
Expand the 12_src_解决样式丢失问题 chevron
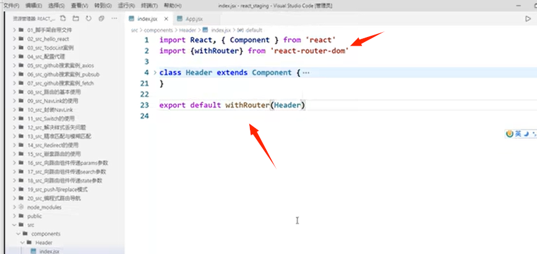tap(14, 127)
